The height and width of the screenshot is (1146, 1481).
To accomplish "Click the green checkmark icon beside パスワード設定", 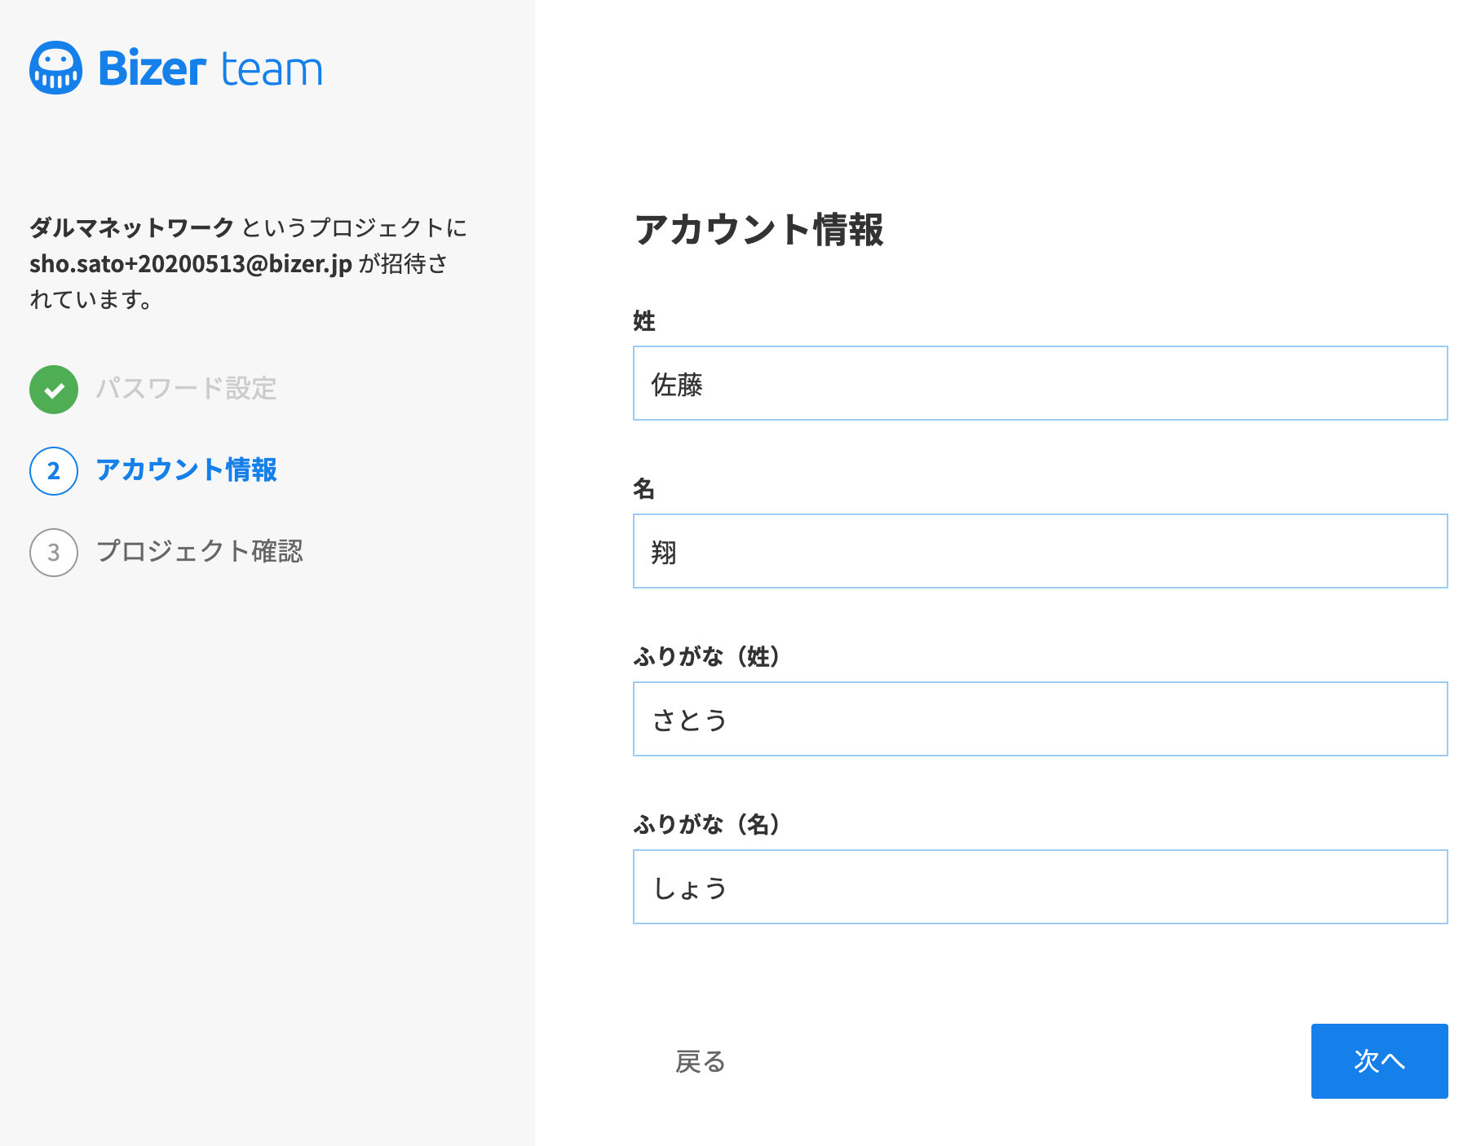I will [x=53, y=390].
